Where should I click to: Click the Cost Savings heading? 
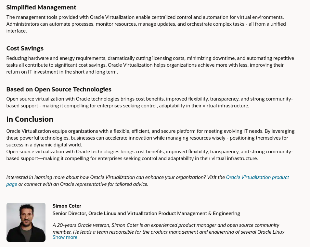pos(25,48)
